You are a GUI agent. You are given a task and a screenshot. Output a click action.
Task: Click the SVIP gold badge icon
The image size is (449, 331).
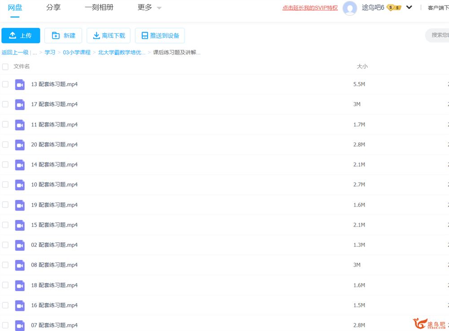click(x=394, y=8)
